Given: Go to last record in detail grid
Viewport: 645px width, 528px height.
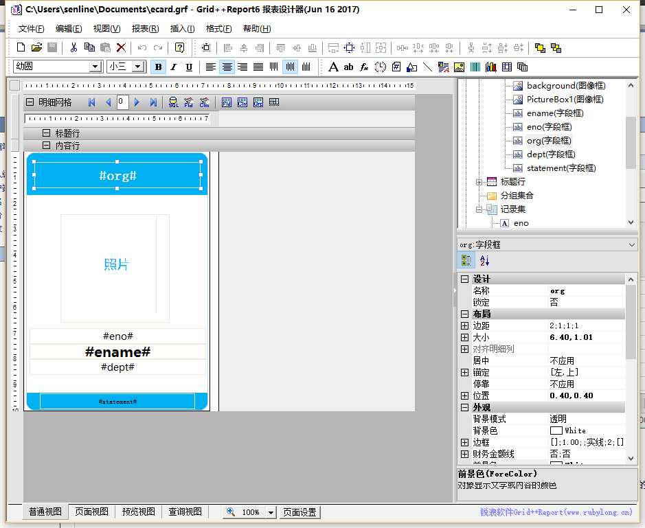Looking at the screenshot, I should click(153, 102).
